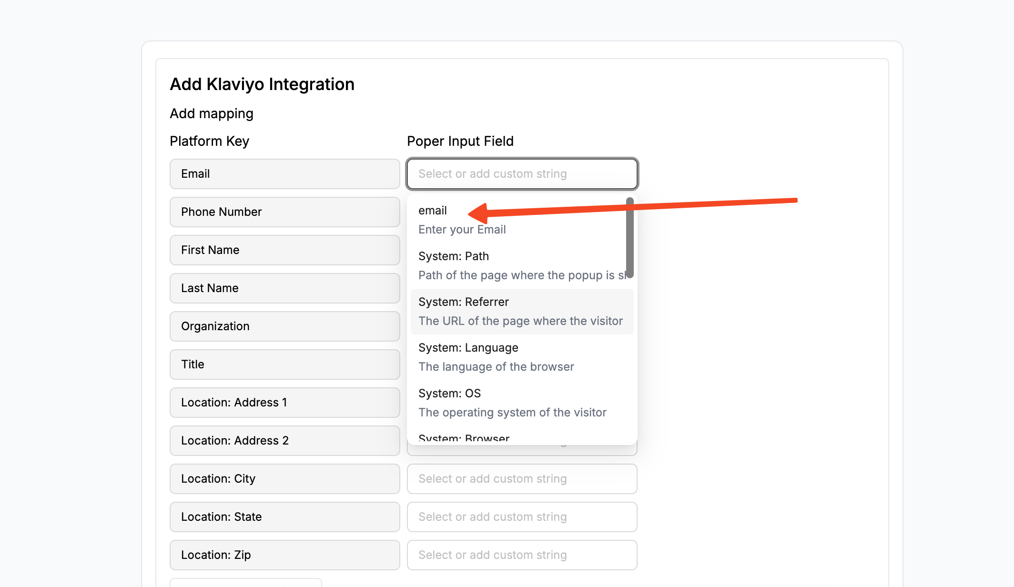Image resolution: width=1014 pixels, height=587 pixels.
Task: Click the dropdown list scrollbar thumb
Action: [629, 238]
